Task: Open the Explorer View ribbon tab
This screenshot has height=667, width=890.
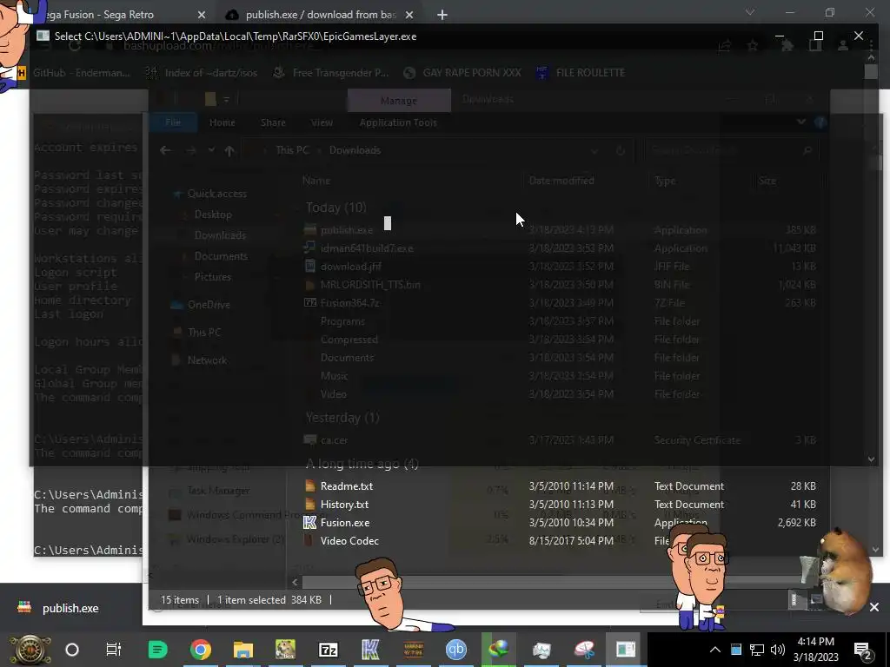Action: [x=322, y=122]
